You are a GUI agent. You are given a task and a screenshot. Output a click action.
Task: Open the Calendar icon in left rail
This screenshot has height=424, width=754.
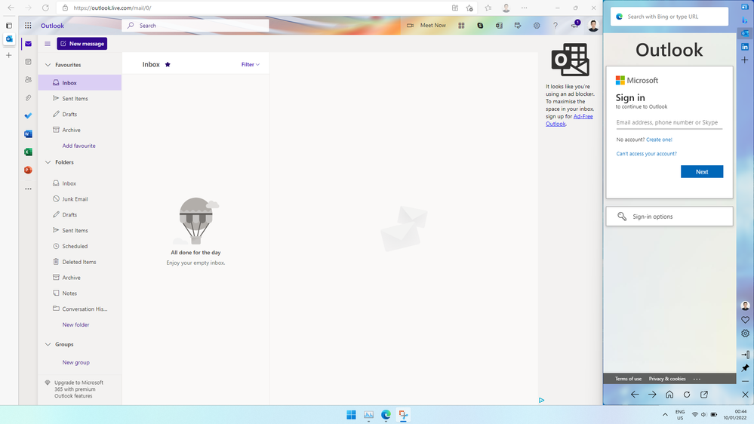pos(29,62)
